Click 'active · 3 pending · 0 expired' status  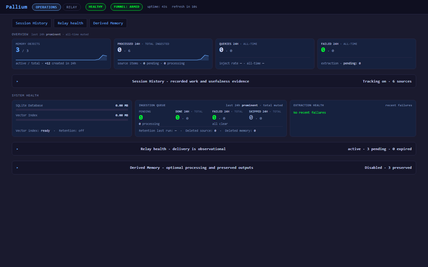pos(380,149)
